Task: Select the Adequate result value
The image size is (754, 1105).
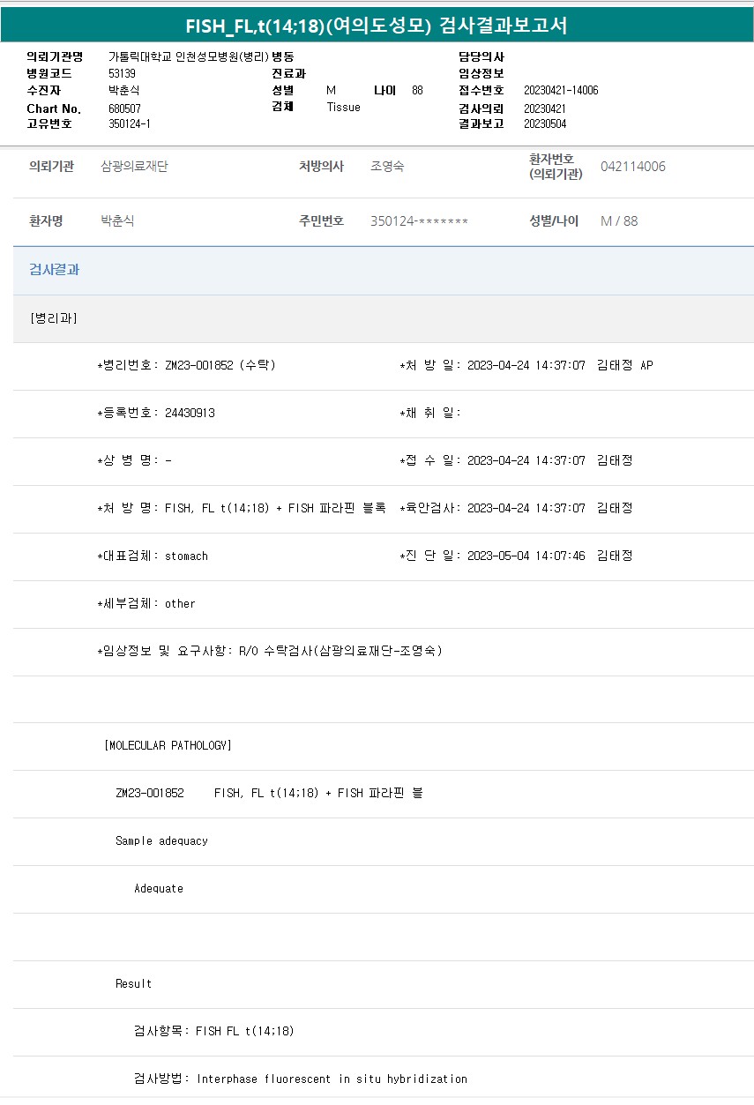Action: pos(159,888)
